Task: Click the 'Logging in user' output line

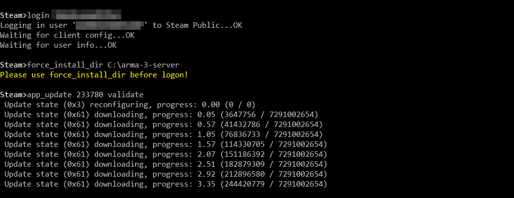Action: (121, 25)
